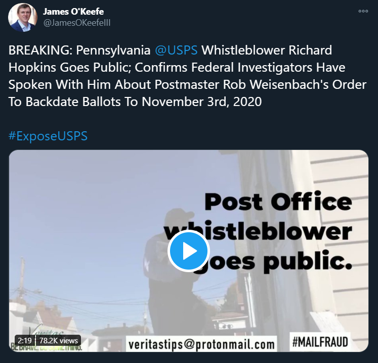Open the @JamesOKeefeIII handle
378x363 pixels.
click(76, 23)
